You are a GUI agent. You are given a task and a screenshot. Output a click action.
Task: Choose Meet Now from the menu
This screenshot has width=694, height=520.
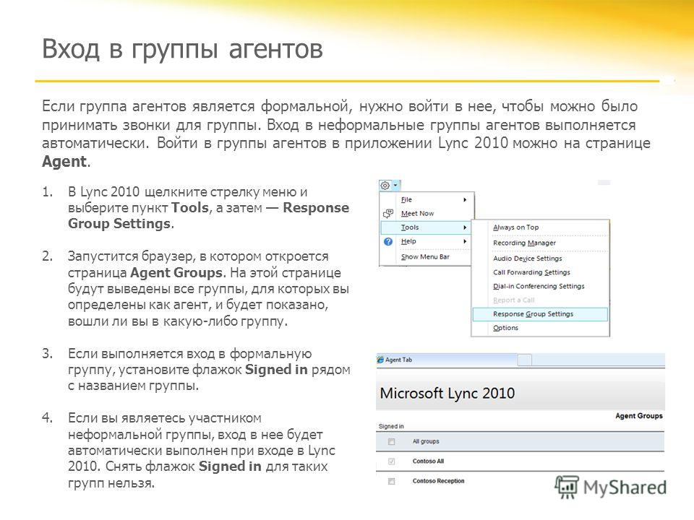click(427, 214)
